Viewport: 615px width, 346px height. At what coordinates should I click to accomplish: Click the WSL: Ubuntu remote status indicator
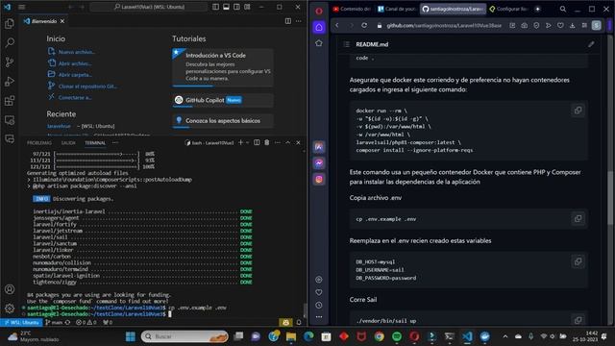pyautogui.click(x=21, y=322)
